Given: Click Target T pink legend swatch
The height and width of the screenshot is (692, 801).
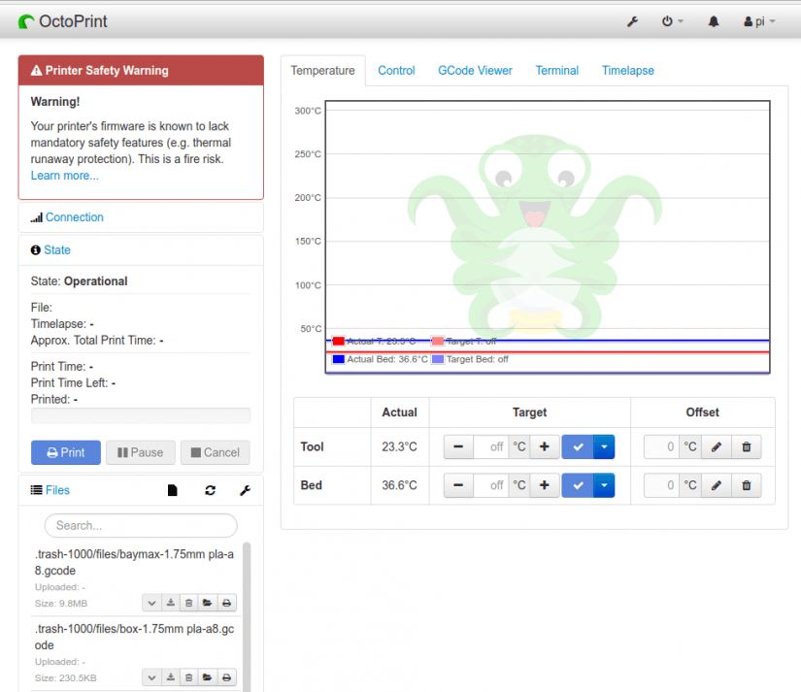Looking at the screenshot, I should [x=438, y=342].
